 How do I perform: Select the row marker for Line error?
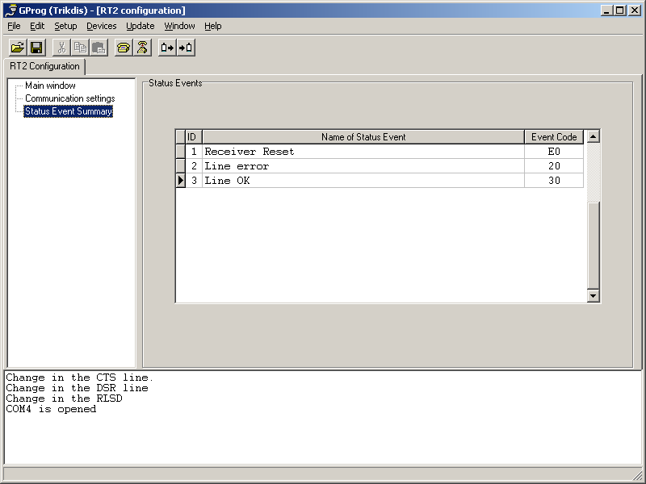point(181,166)
